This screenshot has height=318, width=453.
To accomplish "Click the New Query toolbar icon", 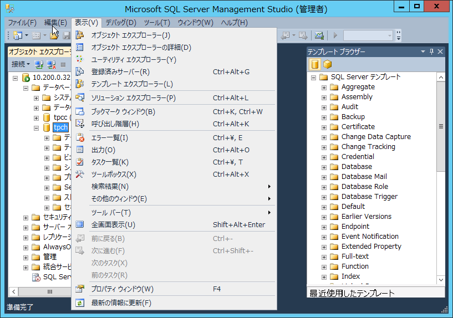I will [18, 35].
